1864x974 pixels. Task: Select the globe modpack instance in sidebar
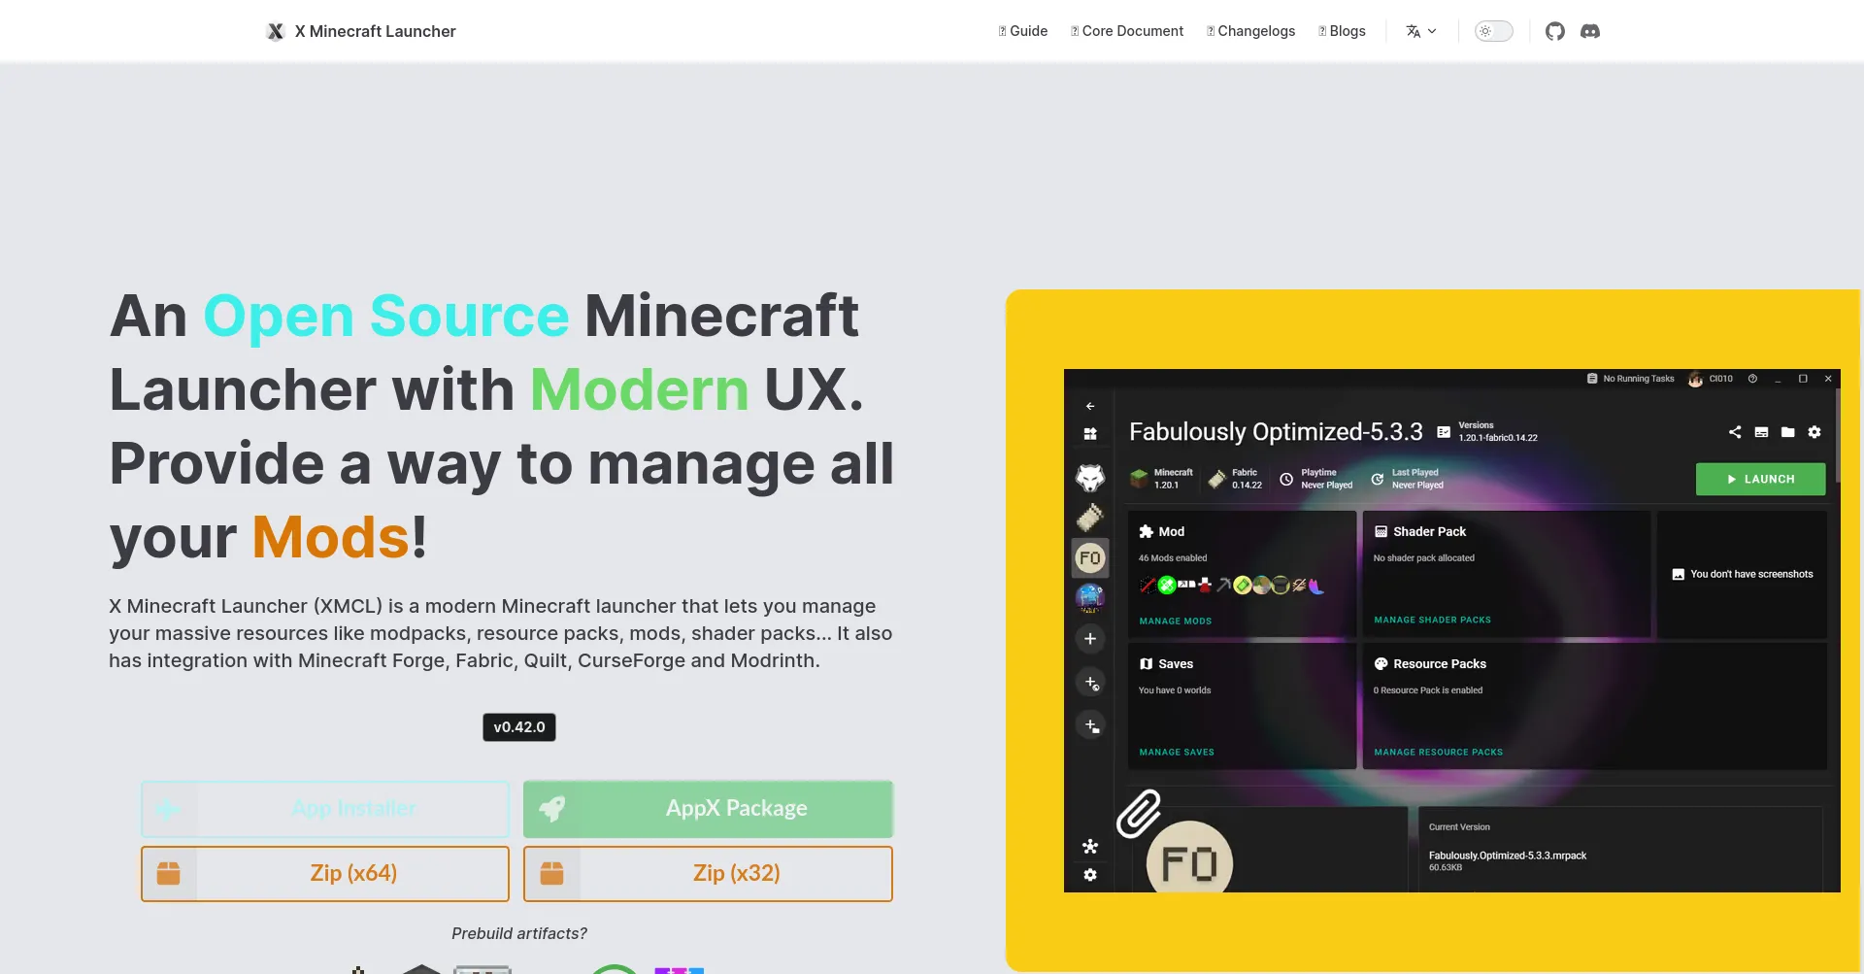pos(1090,596)
